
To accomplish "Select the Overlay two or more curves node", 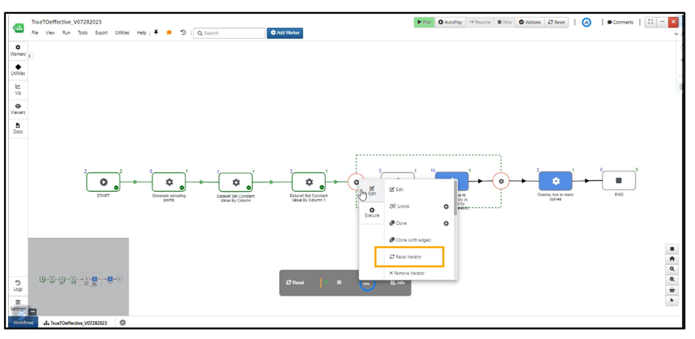I will pos(556,181).
